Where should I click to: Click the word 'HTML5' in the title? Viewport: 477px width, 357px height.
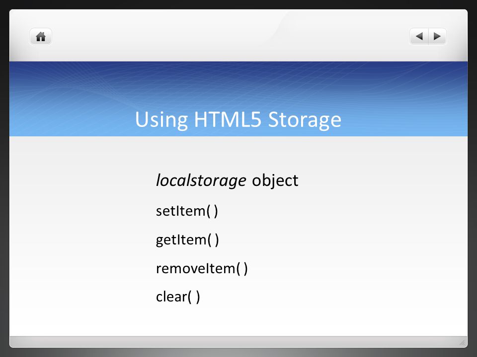click(228, 119)
